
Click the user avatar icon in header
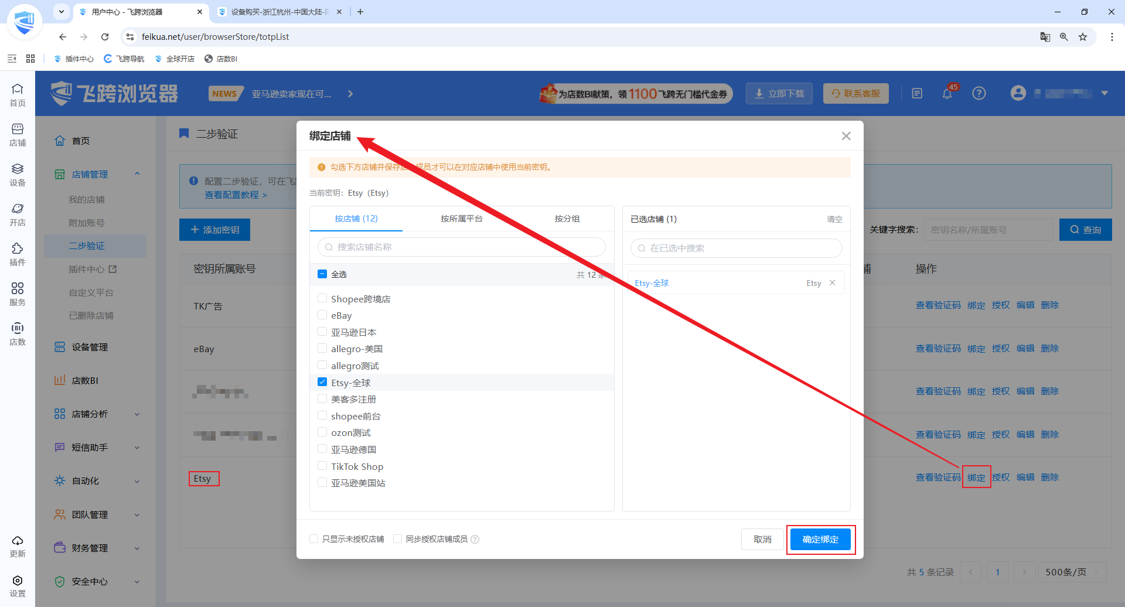pyautogui.click(x=1018, y=93)
